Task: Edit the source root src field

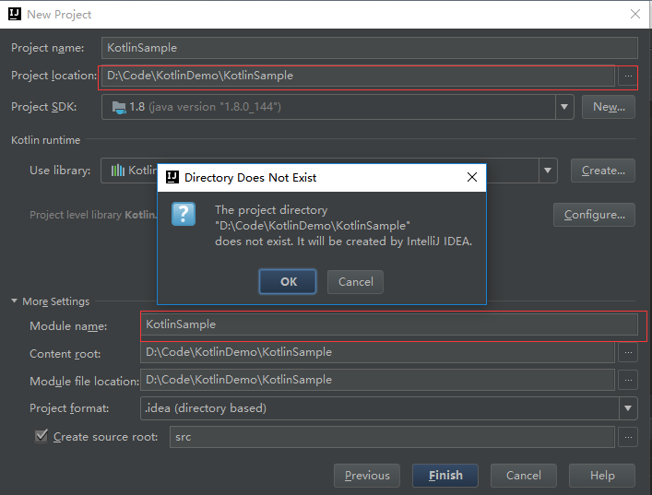Action: click(x=392, y=437)
